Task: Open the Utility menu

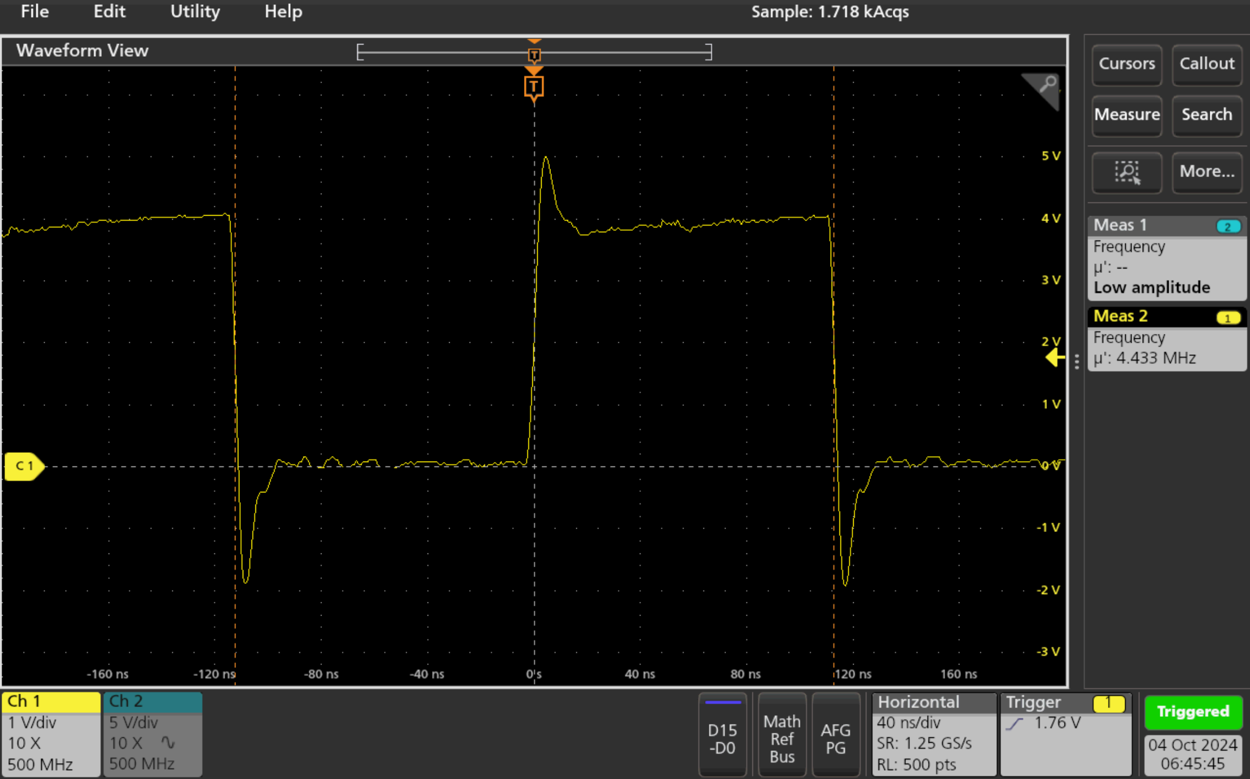Action: (195, 12)
